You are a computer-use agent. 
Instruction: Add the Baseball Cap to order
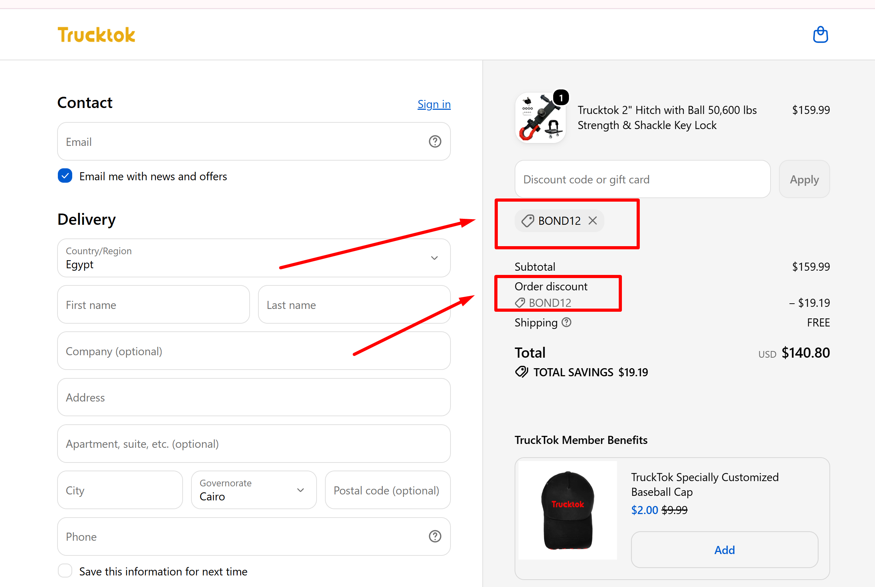(725, 549)
